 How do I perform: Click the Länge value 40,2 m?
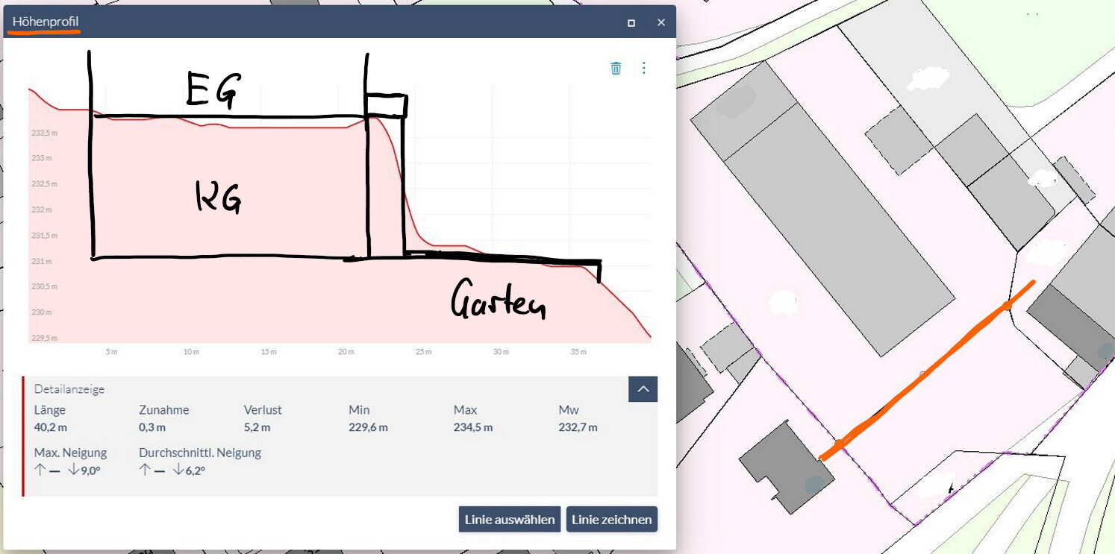[51, 427]
